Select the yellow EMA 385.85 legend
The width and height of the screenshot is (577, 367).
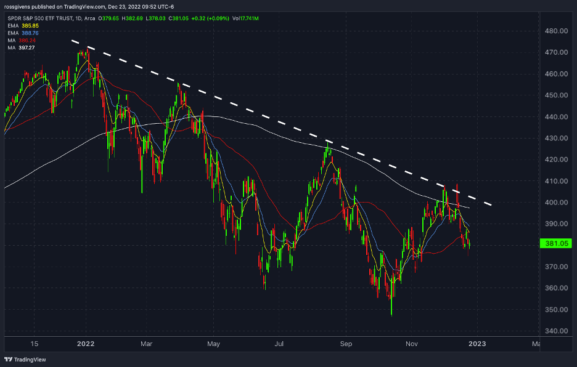coord(23,26)
